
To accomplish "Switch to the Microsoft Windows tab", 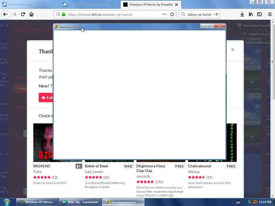I will (x=30, y=5).
